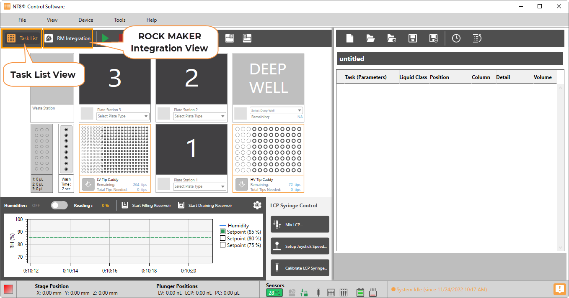This screenshot has height=298, width=569.
Task: Open the orange alert notification icon
Action: point(559,289)
